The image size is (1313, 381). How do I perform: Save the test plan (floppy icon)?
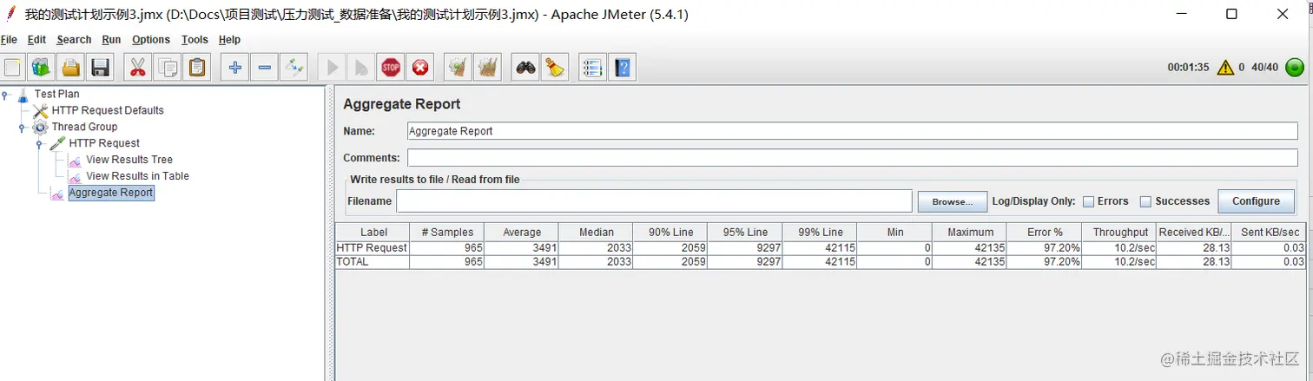pos(100,67)
